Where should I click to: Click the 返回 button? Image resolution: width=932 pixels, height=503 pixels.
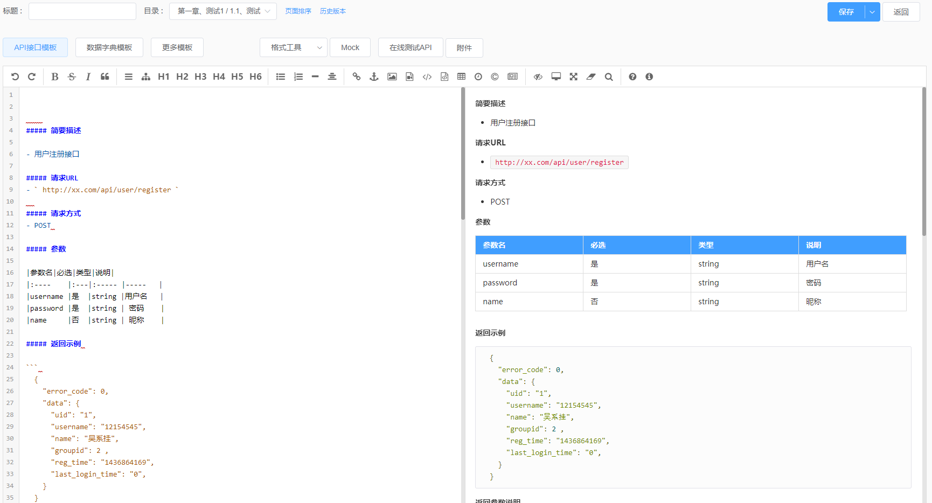point(901,12)
